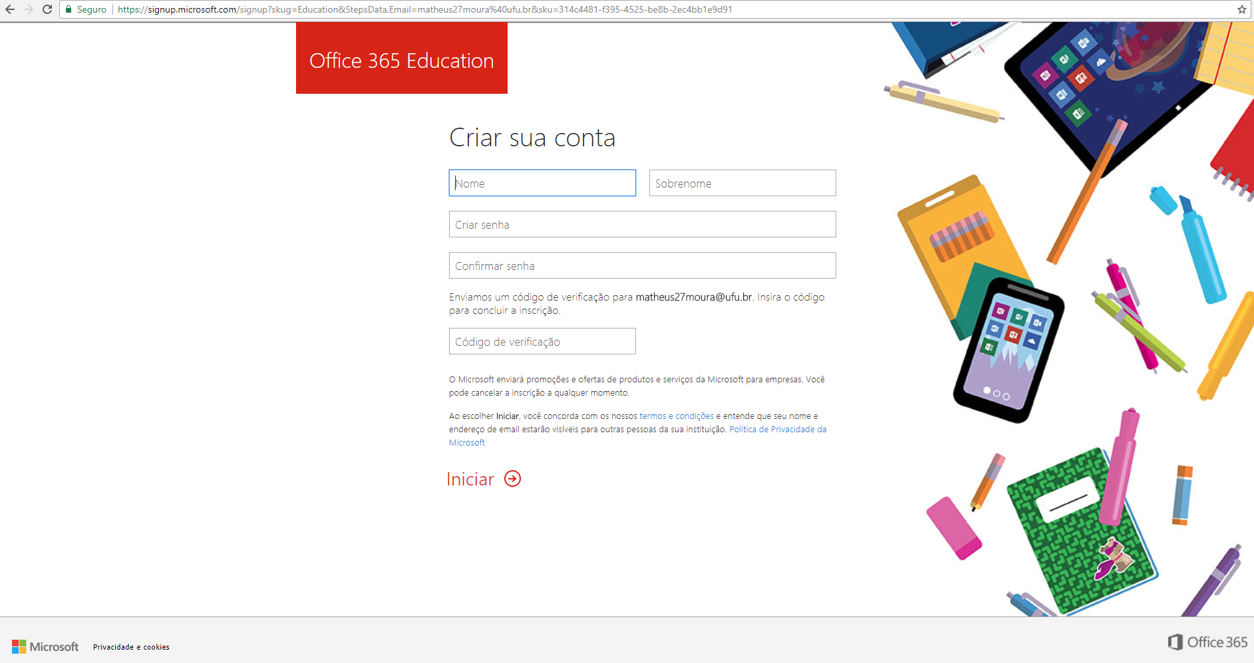Screen dimensions: 1254x663
Task: Reload the page with refresh icon
Action: click(x=47, y=9)
